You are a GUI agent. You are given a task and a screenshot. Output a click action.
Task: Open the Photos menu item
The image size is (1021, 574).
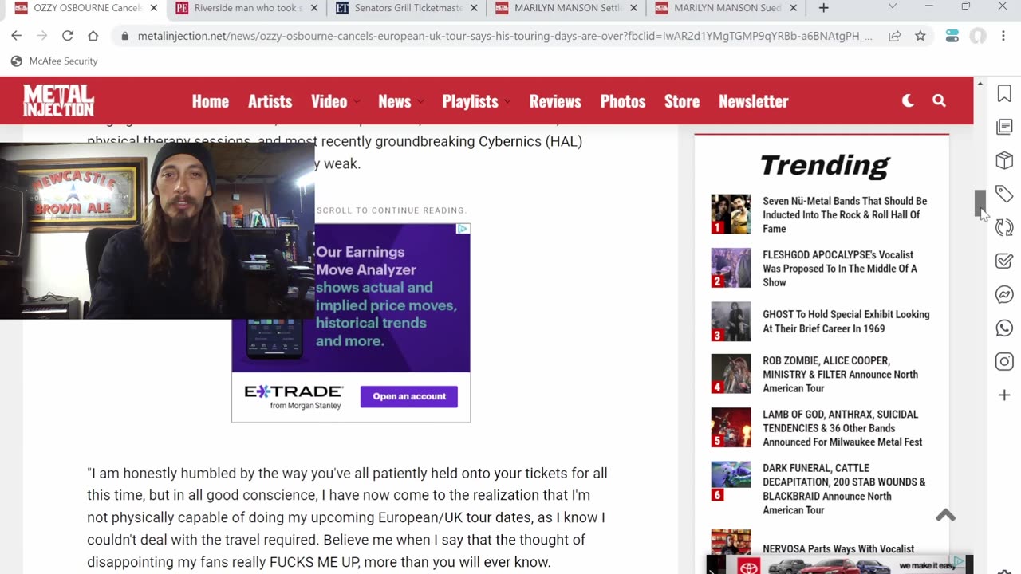pyautogui.click(x=623, y=101)
